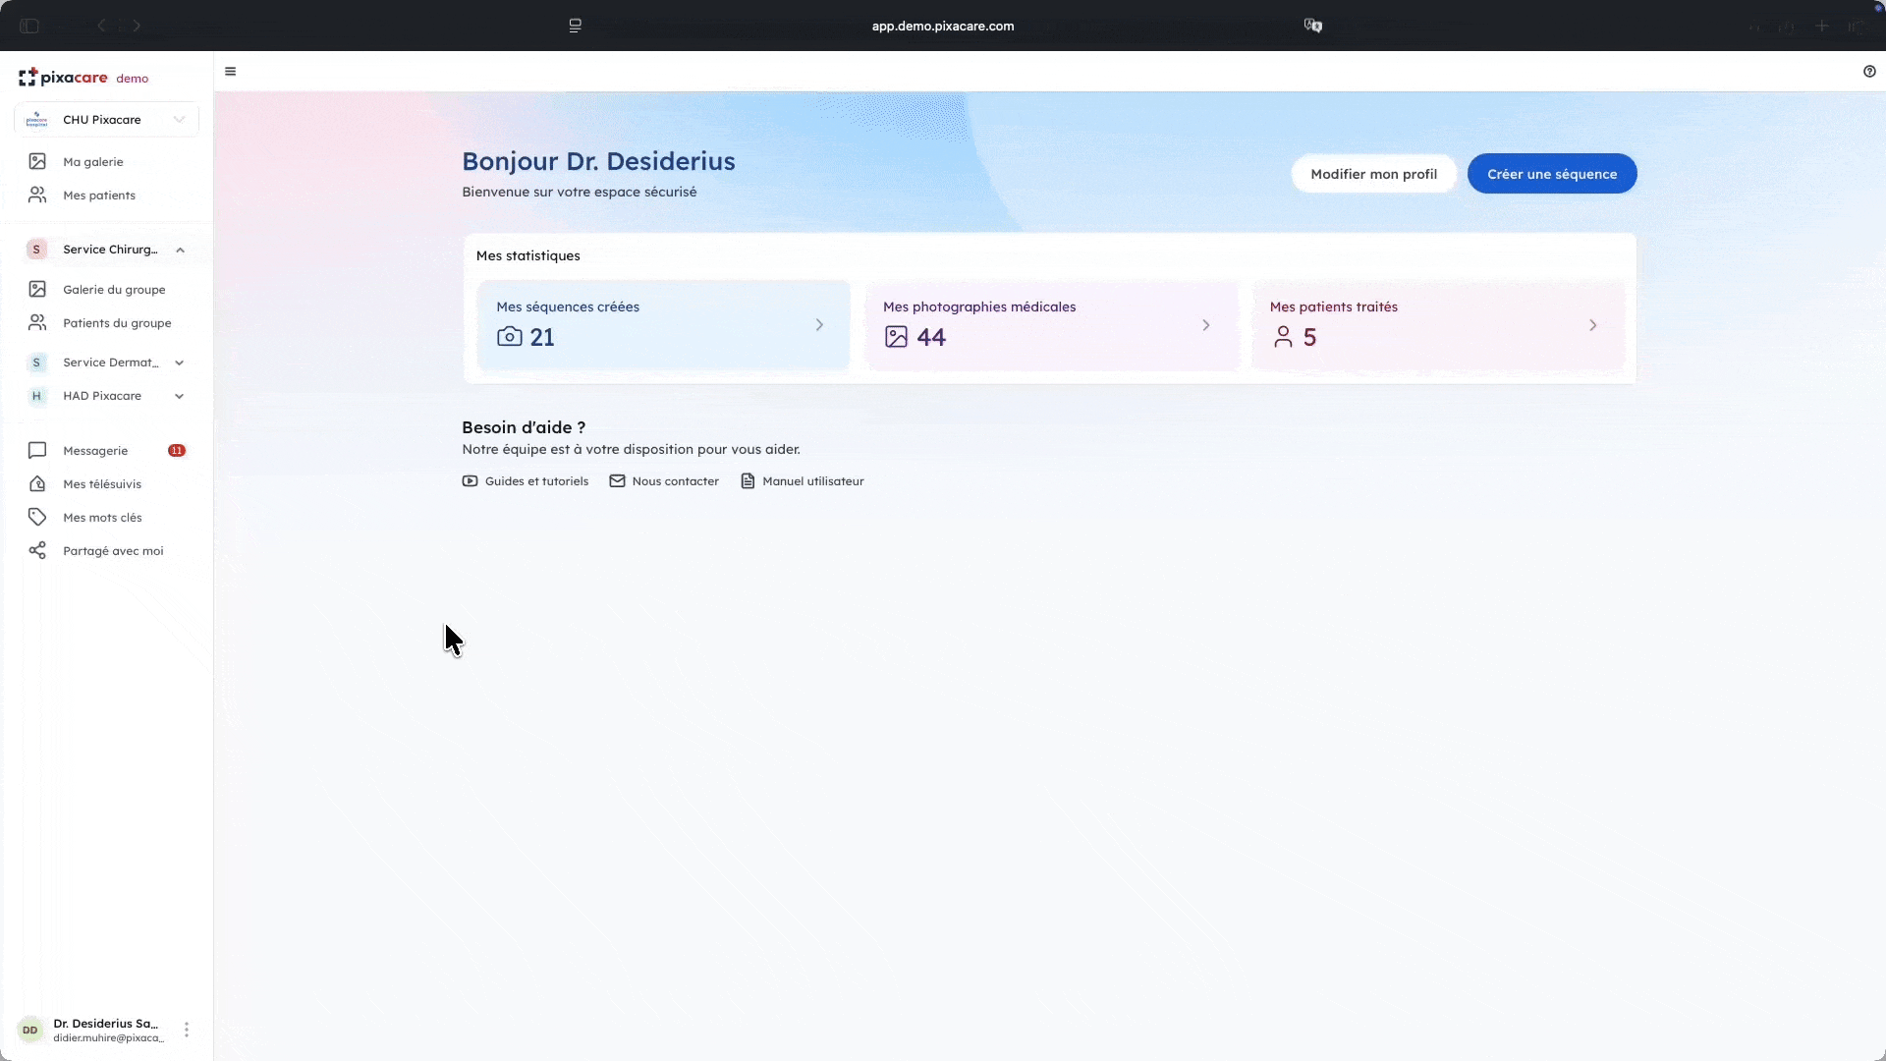1886x1061 pixels.
Task: Click the Mes mots clés tag icon
Action: pos(37,517)
